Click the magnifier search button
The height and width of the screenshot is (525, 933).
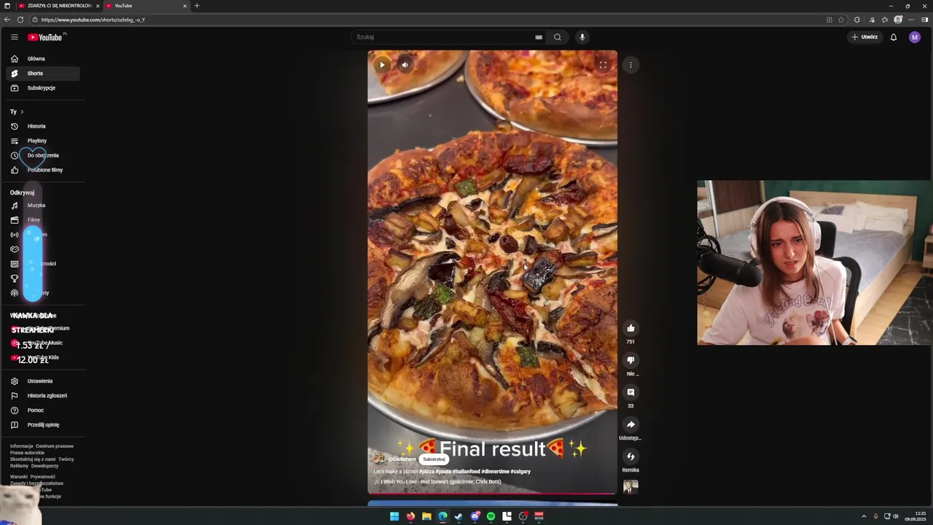pos(558,37)
